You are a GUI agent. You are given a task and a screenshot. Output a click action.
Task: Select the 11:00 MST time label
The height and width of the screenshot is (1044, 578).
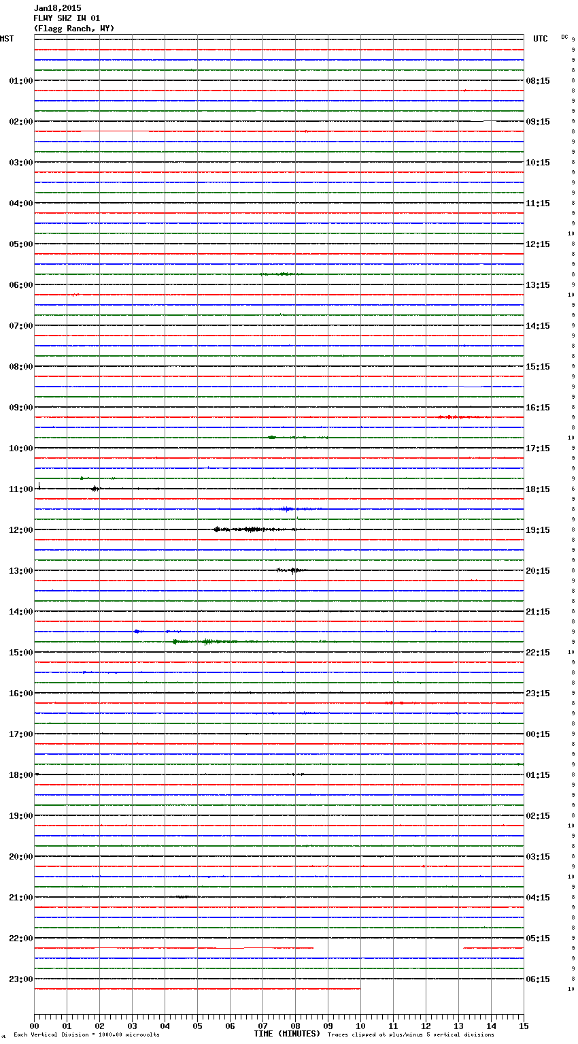coord(21,489)
